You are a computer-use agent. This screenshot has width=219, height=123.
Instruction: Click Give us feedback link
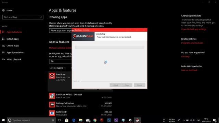pyautogui.click(x=189, y=70)
